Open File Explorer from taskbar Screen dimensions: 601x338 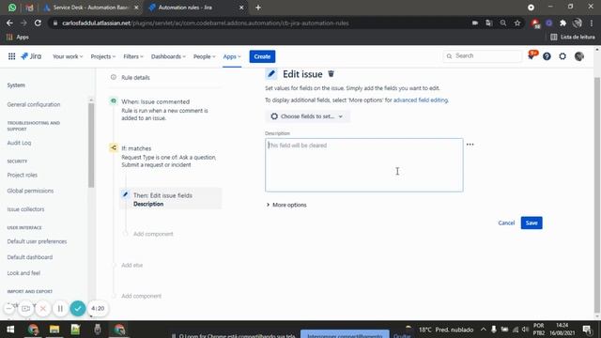[54, 330]
